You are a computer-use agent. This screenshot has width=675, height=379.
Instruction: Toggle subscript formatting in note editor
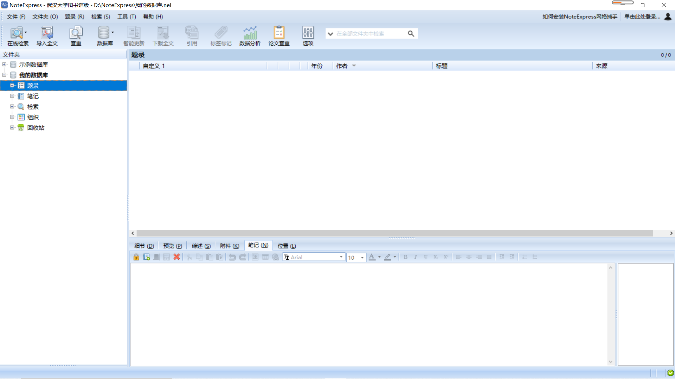tap(436, 257)
